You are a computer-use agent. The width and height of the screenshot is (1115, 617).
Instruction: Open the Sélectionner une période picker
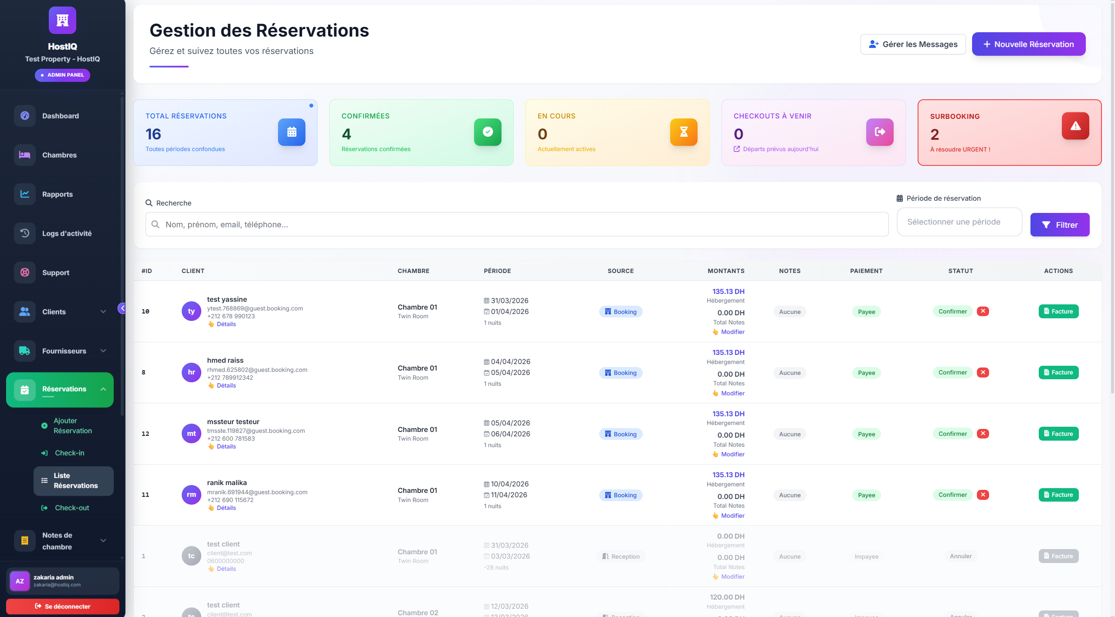point(959,222)
